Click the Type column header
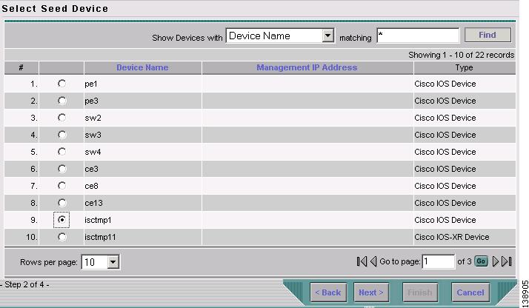Screen dimensions: 529x308 point(464,67)
